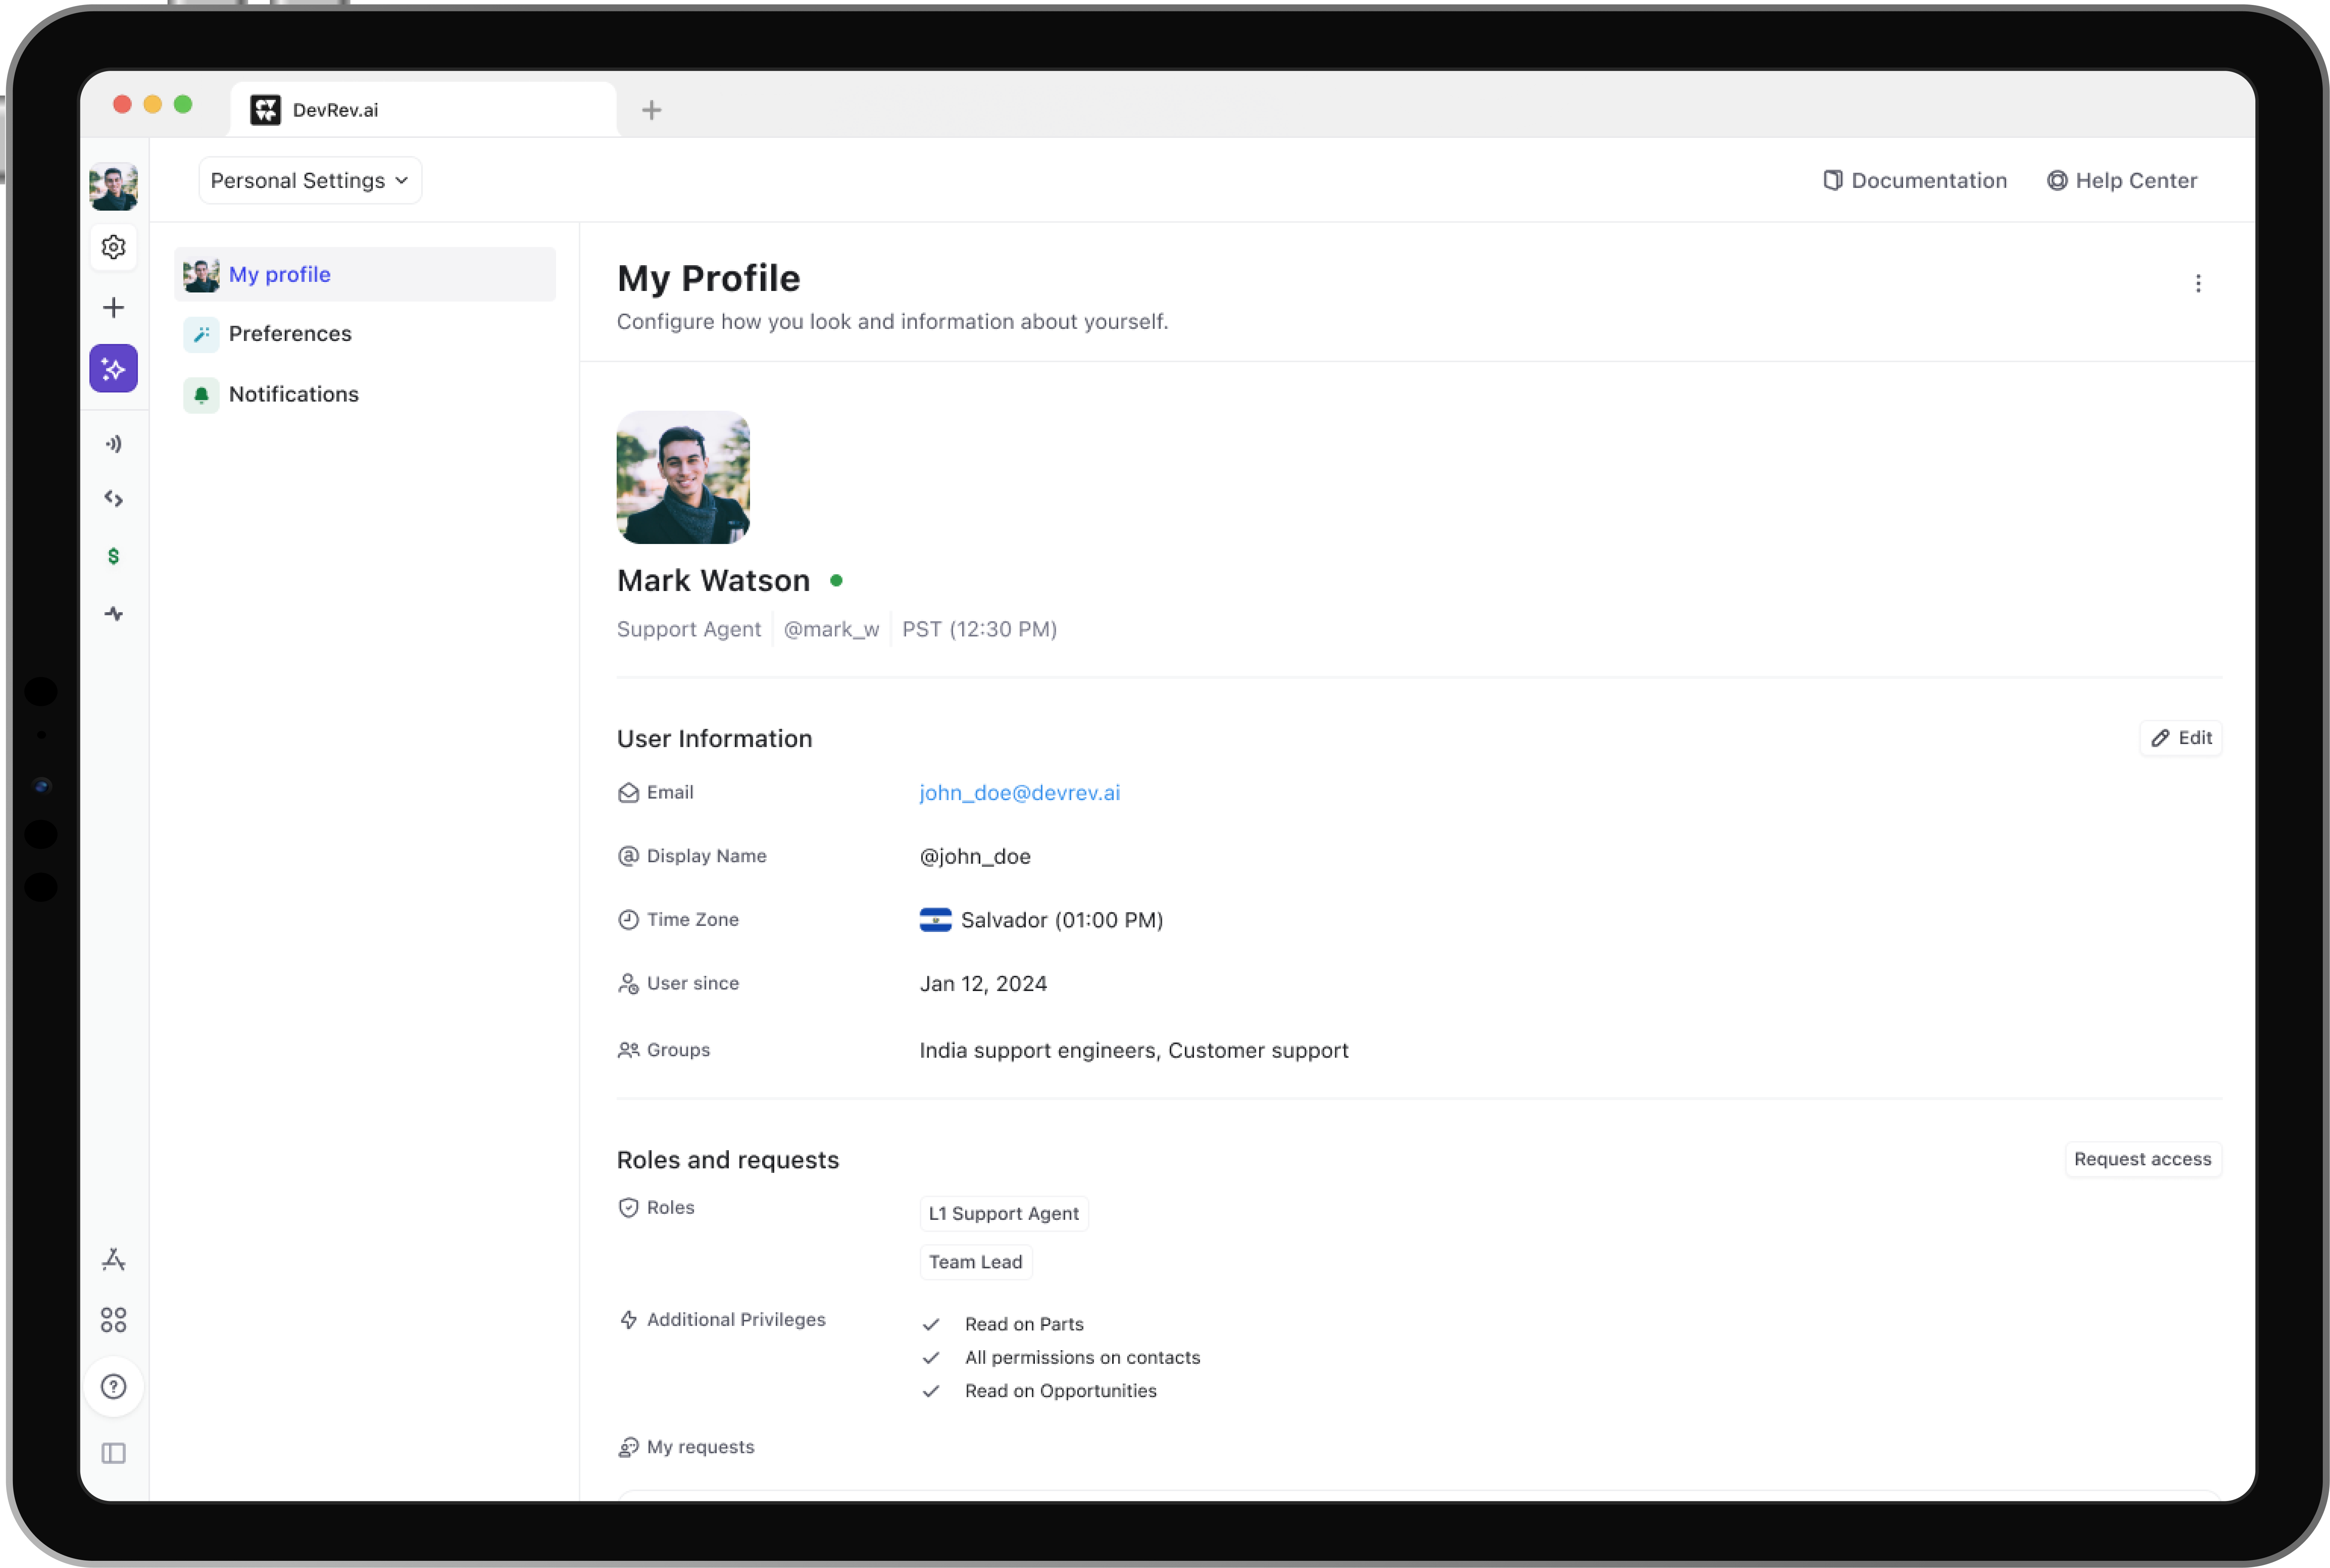This screenshot has height=1568, width=2330.
Task: Open the settings gear in left rail
Action: [x=114, y=247]
